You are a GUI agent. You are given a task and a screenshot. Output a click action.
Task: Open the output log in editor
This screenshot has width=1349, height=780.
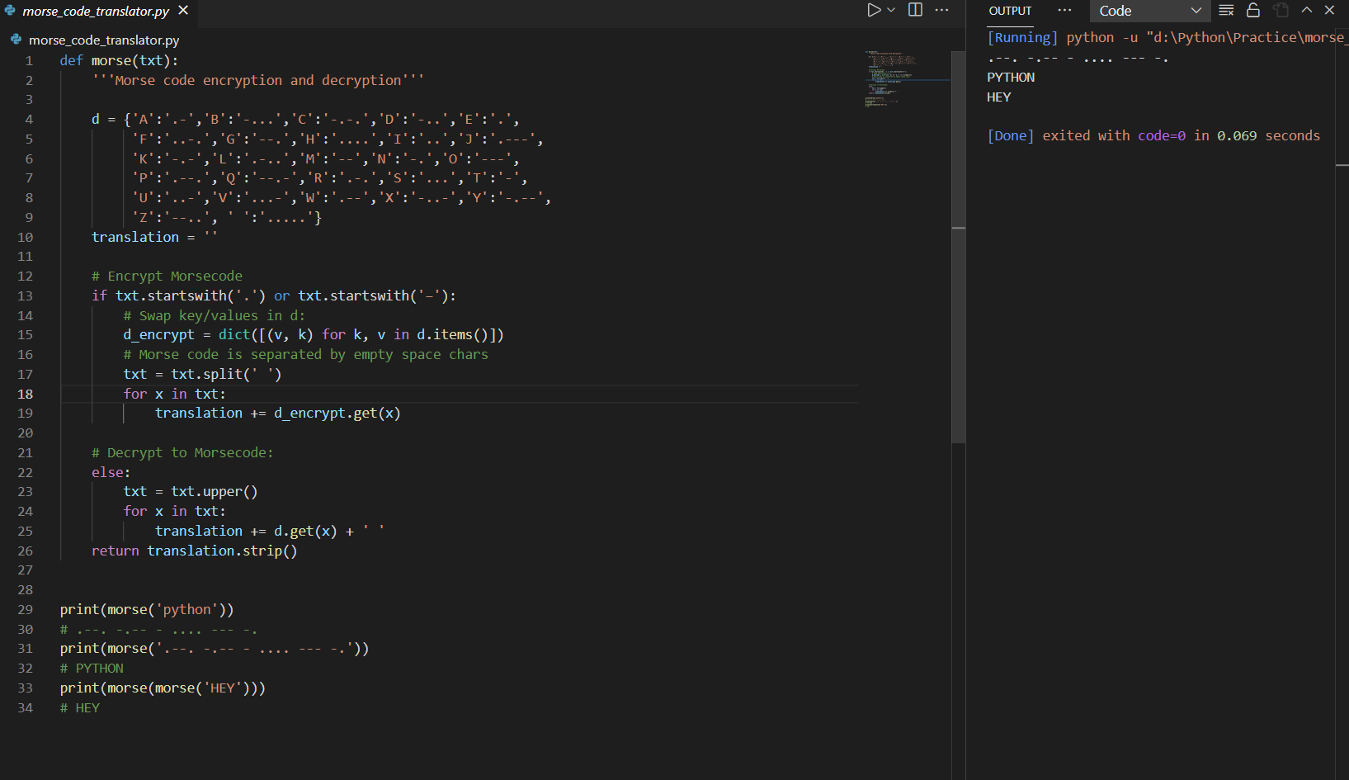coord(1281,10)
